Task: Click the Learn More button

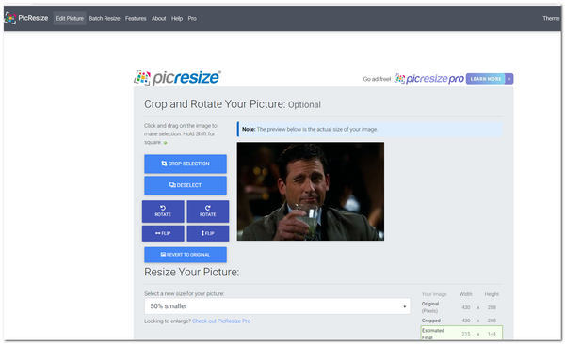Action: click(x=485, y=79)
